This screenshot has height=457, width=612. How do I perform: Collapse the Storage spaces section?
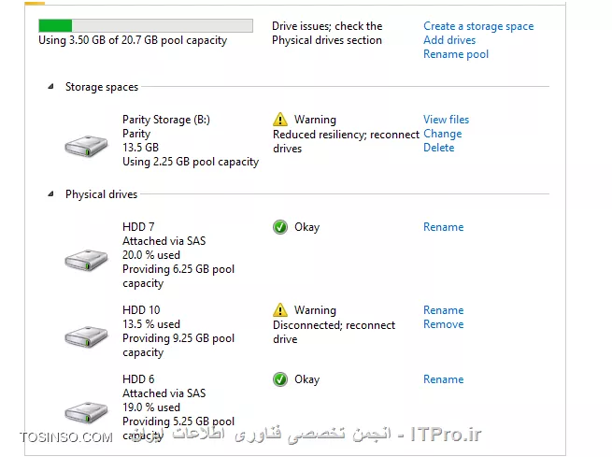pyautogui.click(x=51, y=87)
